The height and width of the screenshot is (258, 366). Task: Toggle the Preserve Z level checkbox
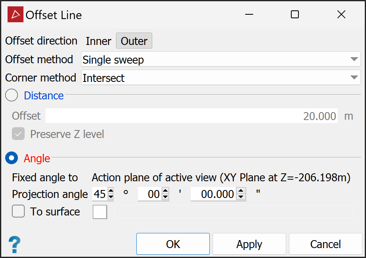click(18, 134)
